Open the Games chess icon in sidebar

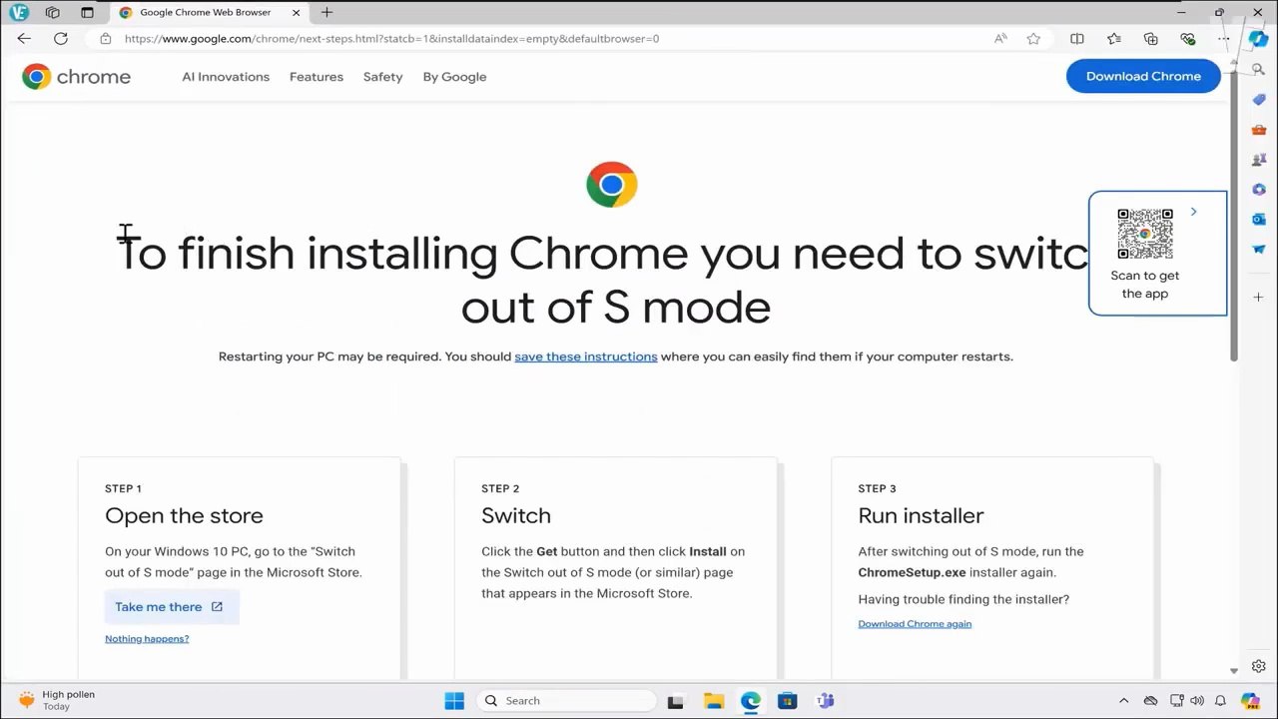pyautogui.click(x=1259, y=160)
